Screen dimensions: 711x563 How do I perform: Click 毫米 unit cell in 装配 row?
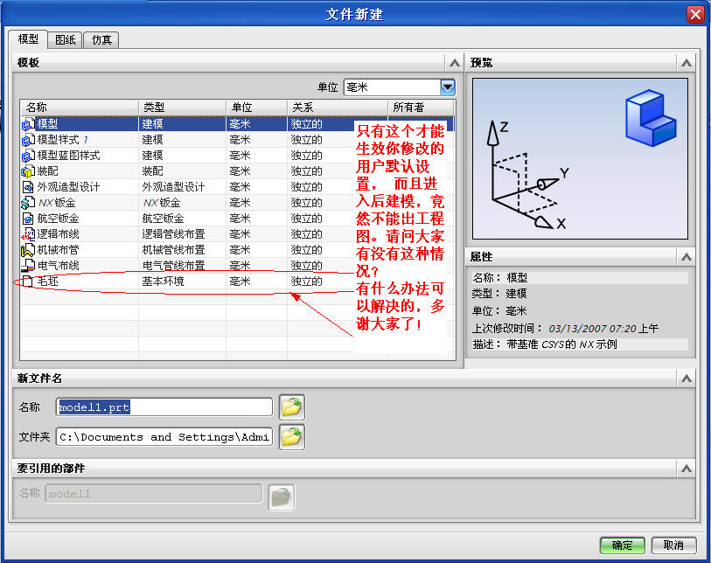256,170
